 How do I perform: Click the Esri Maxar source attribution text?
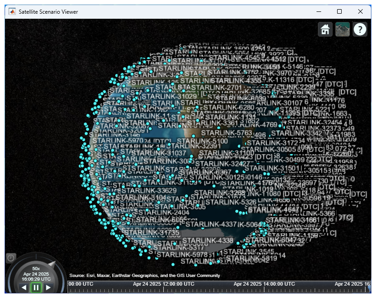pos(145,276)
